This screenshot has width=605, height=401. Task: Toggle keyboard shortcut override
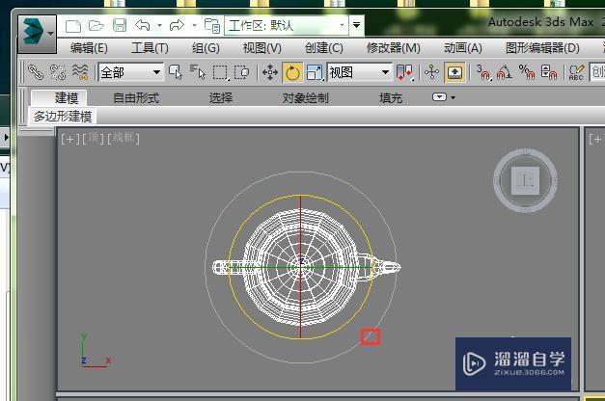pos(454,72)
